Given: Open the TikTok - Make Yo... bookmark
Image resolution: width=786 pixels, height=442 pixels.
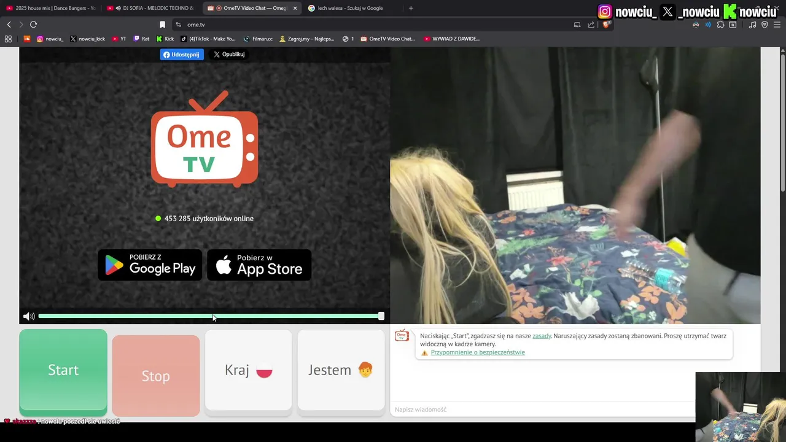Looking at the screenshot, I should [208, 39].
